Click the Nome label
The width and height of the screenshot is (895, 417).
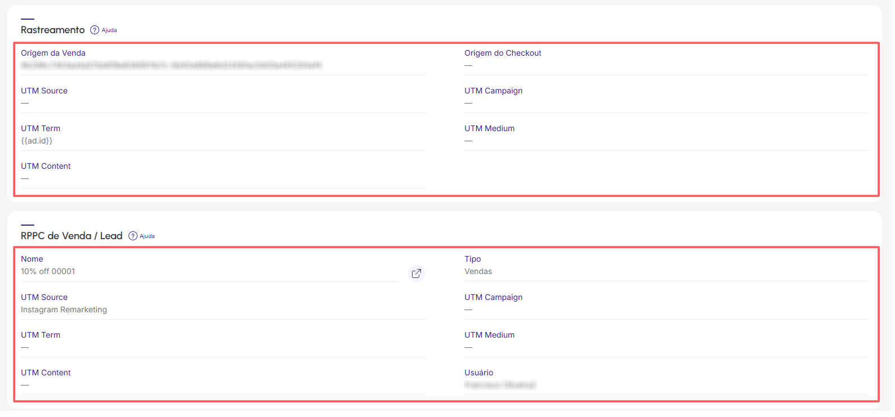click(32, 259)
